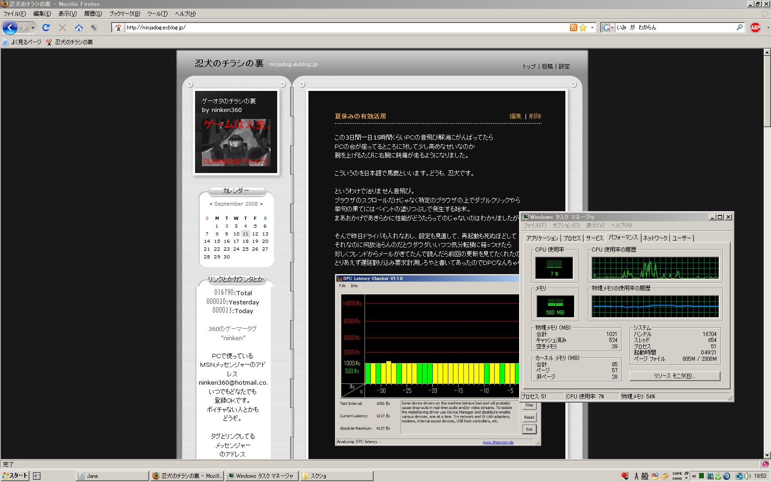771x482 pixels.
Task: Open the 夏休みの有効活用 post title
Action: (x=360, y=116)
